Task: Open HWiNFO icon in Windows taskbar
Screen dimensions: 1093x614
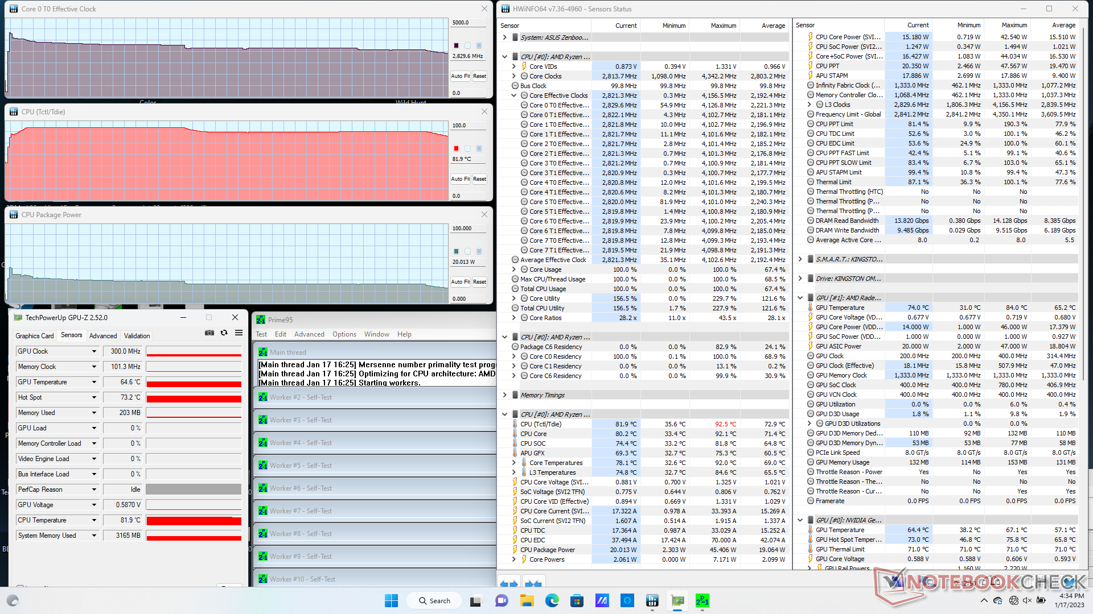Action: [x=652, y=601]
